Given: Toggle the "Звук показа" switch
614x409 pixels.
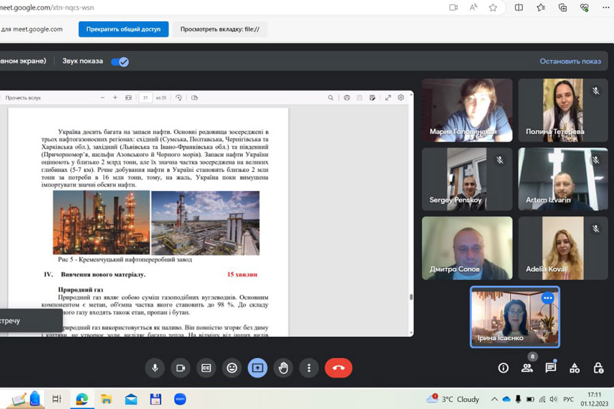Looking at the screenshot, I should tap(120, 61).
